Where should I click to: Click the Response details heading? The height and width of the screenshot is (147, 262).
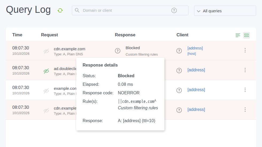[100, 65]
